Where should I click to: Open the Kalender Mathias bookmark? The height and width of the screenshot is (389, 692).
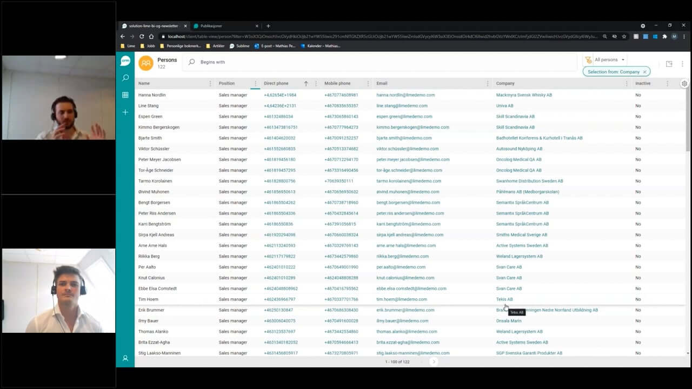point(320,46)
